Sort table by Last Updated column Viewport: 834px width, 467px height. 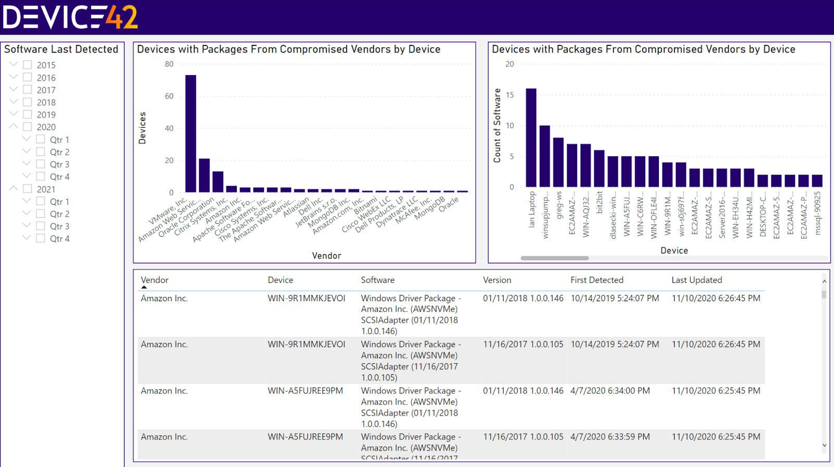click(697, 280)
